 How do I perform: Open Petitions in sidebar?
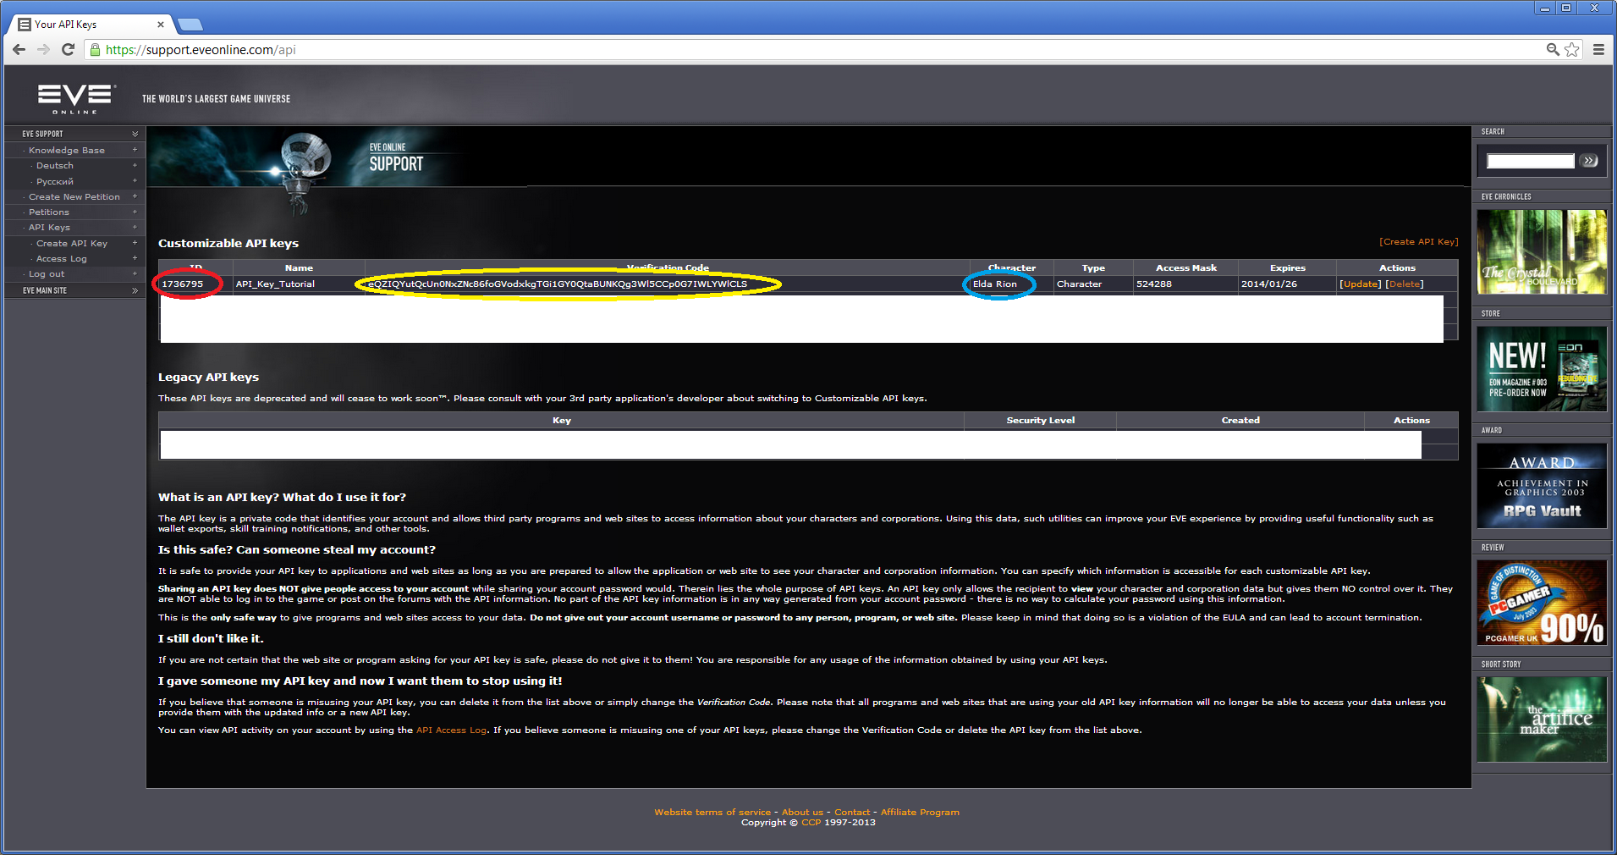tap(49, 212)
